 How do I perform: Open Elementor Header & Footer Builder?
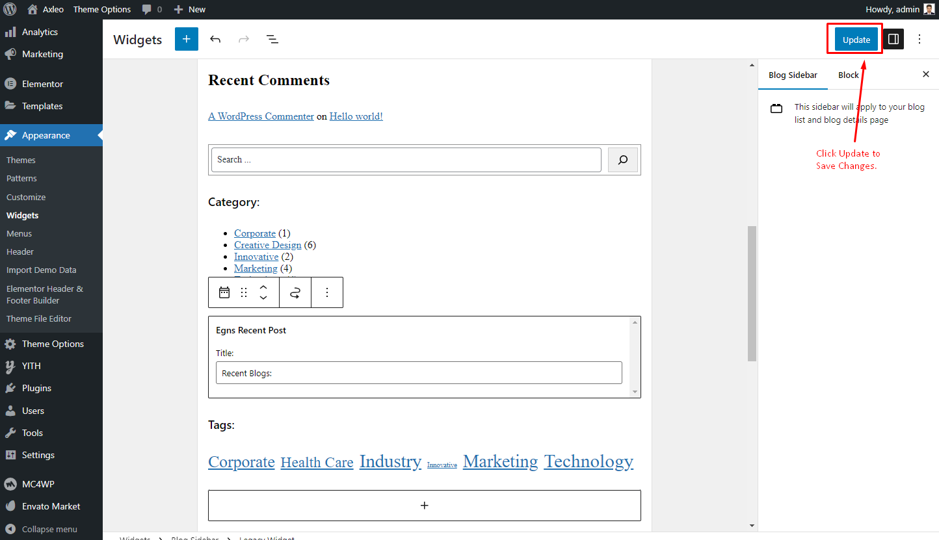(x=45, y=294)
